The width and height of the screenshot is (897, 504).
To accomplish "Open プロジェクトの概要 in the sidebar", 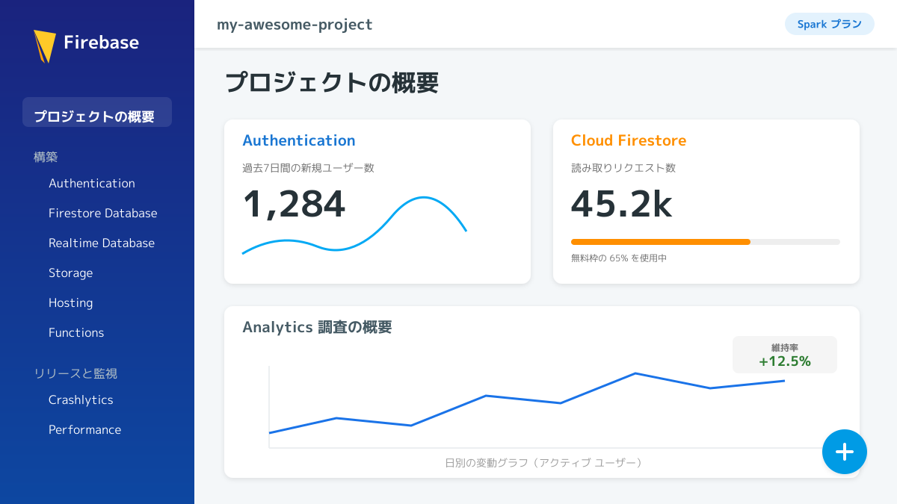I will (x=97, y=112).
